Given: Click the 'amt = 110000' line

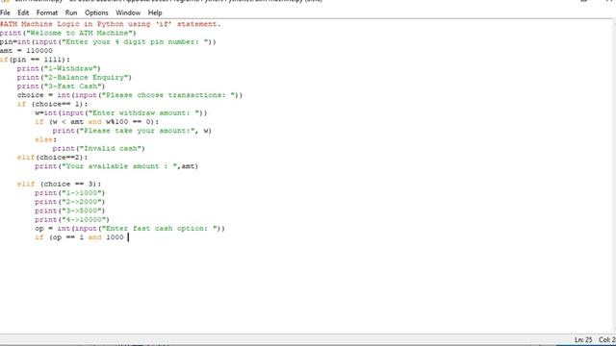Looking at the screenshot, I should click(x=26, y=51).
